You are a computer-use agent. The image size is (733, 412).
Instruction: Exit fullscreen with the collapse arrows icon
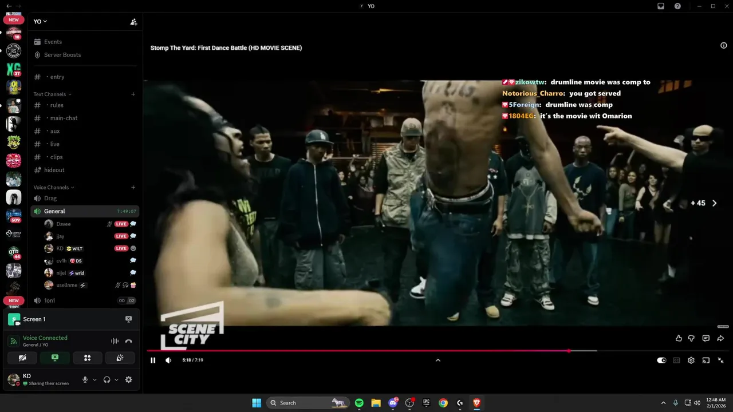(x=720, y=360)
